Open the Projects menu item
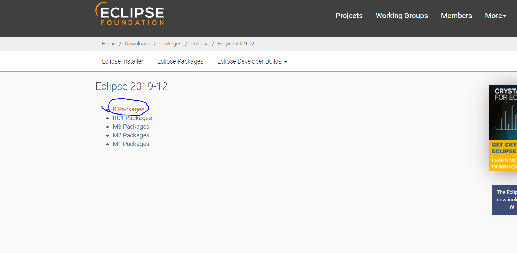517x253 pixels. 349,16
